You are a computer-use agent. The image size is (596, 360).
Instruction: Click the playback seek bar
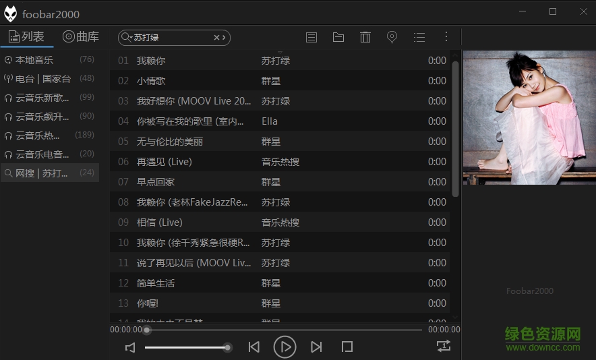click(285, 330)
